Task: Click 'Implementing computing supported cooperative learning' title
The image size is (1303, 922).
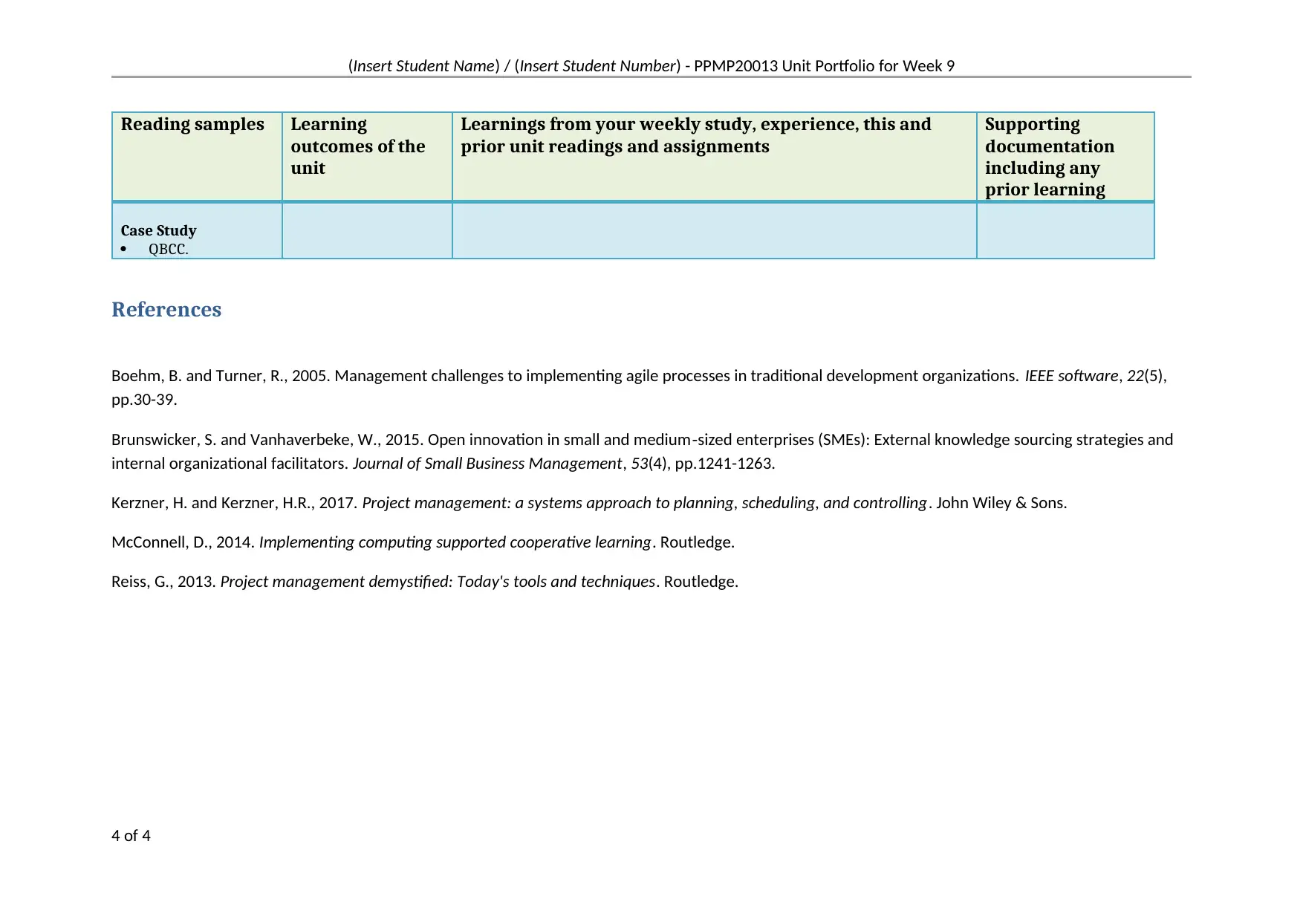Action: coord(455,542)
